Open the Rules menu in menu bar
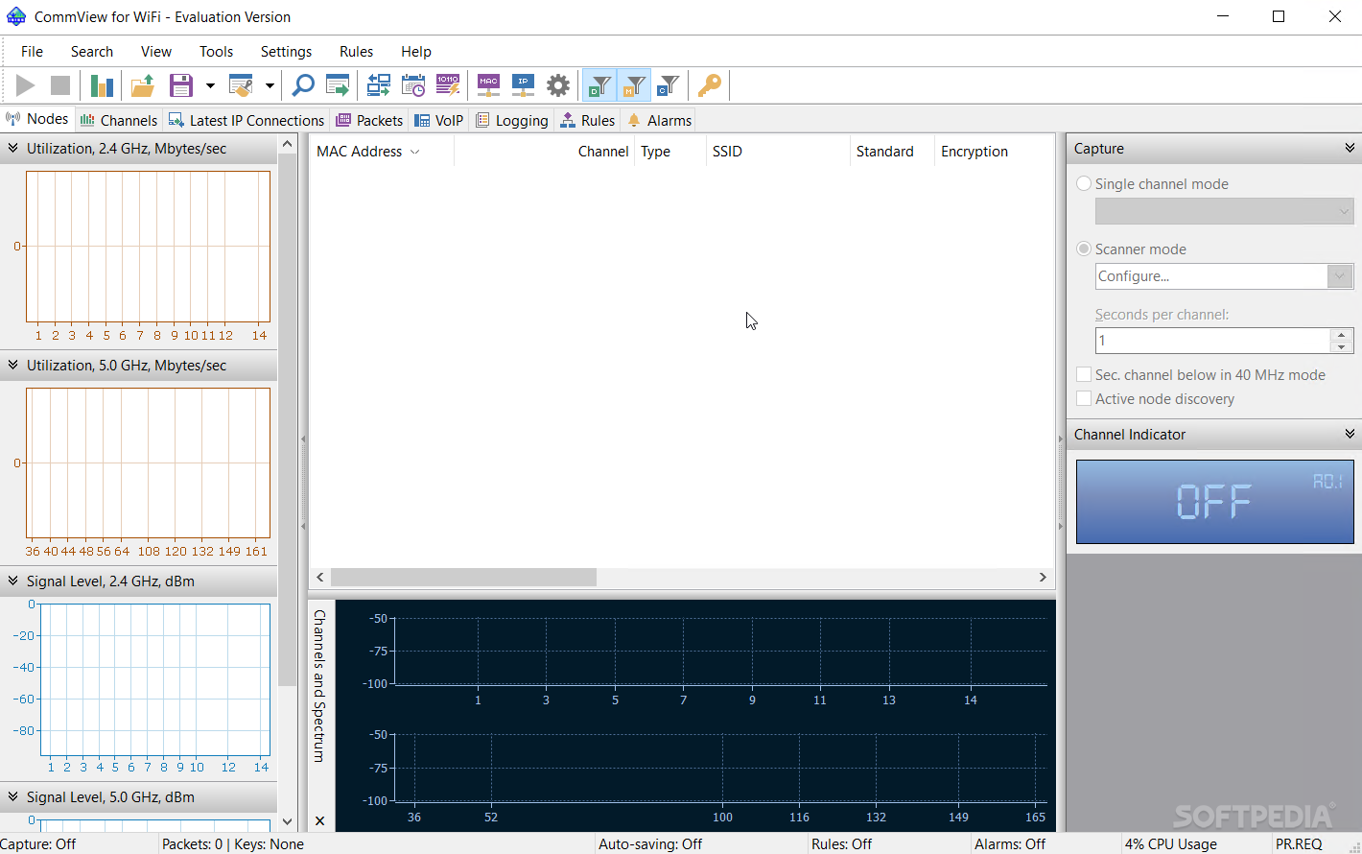1362x854 pixels. pyautogui.click(x=357, y=52)
